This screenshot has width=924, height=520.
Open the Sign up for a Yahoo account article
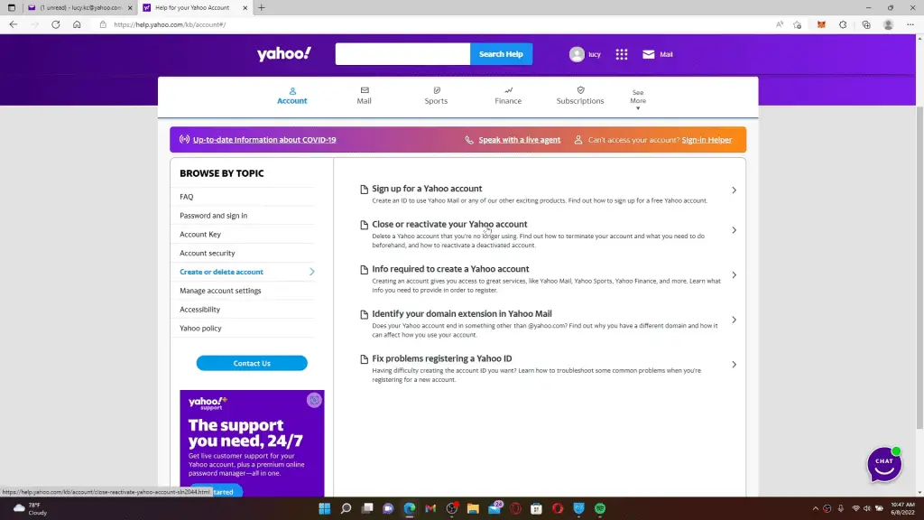click(x=427, y=189)
